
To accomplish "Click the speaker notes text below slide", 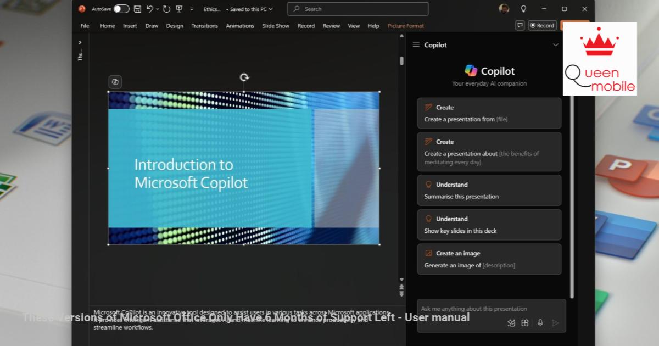I will pyautogui.click(x=242, y=320).
